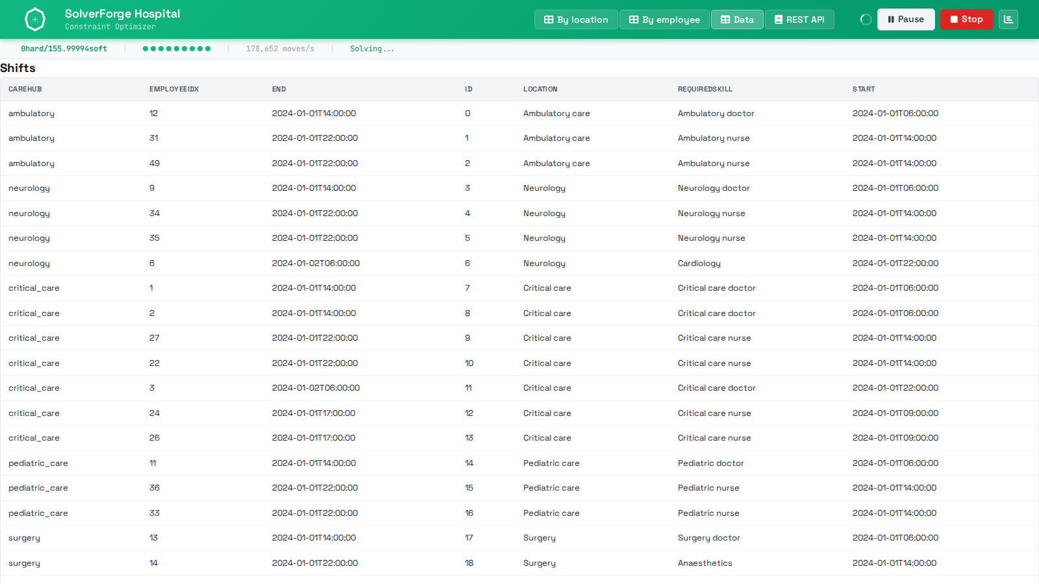Click the Cardiology required skill cell

699,263
